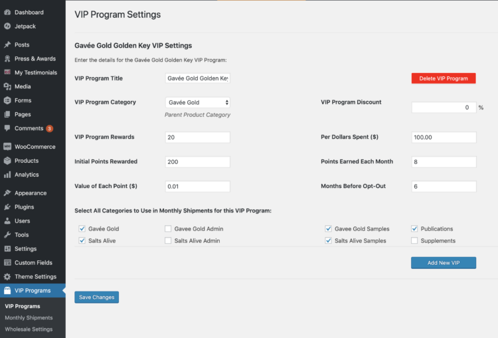The height and width of the screenshot is (338, 498).
Task: Uncheck the Salts Alive Samples checkbox
Action: click(329, 241)
